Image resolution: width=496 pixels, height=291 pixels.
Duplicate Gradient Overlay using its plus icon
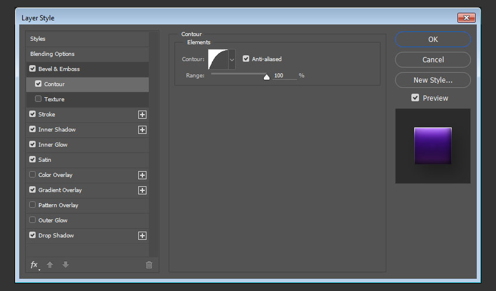tap(142, 190)
